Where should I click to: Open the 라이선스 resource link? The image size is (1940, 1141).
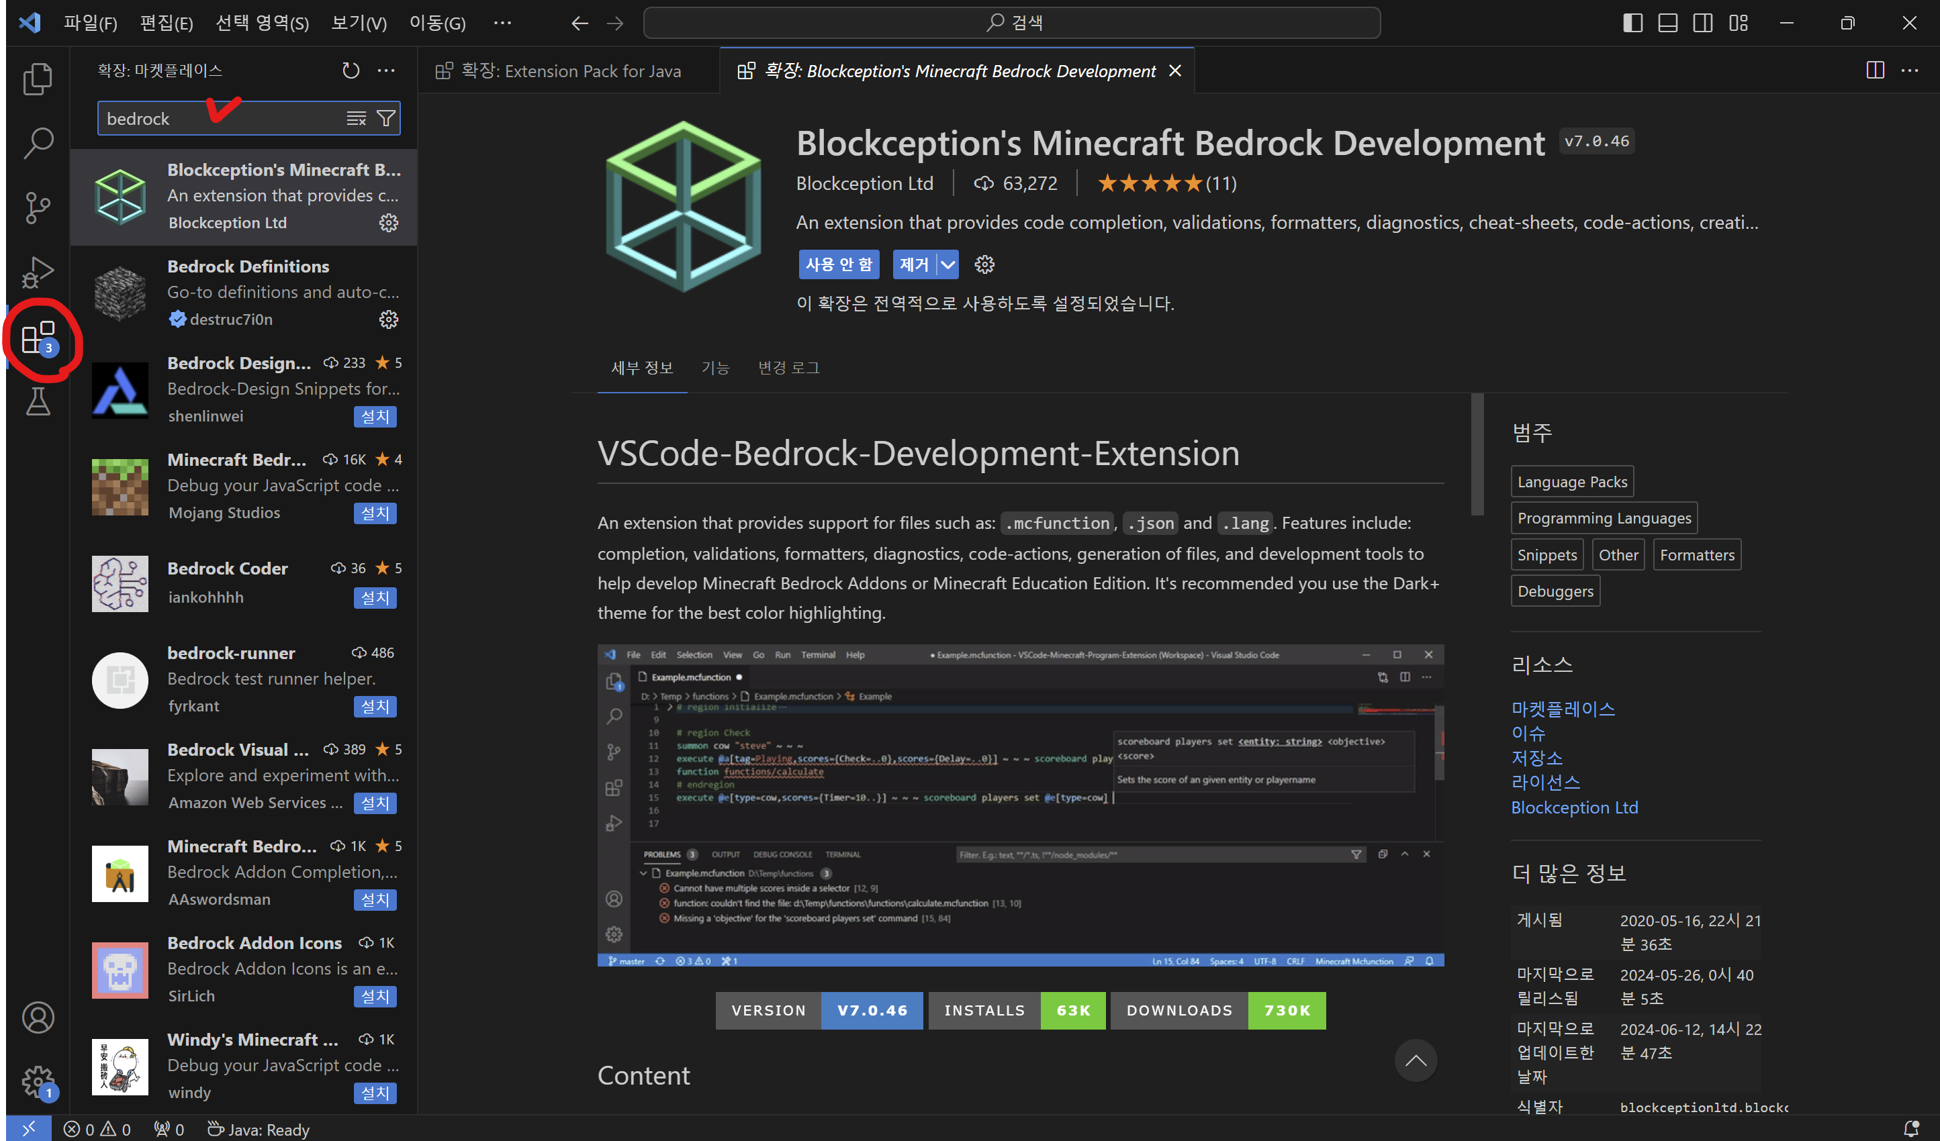[x=1544, y=783]
